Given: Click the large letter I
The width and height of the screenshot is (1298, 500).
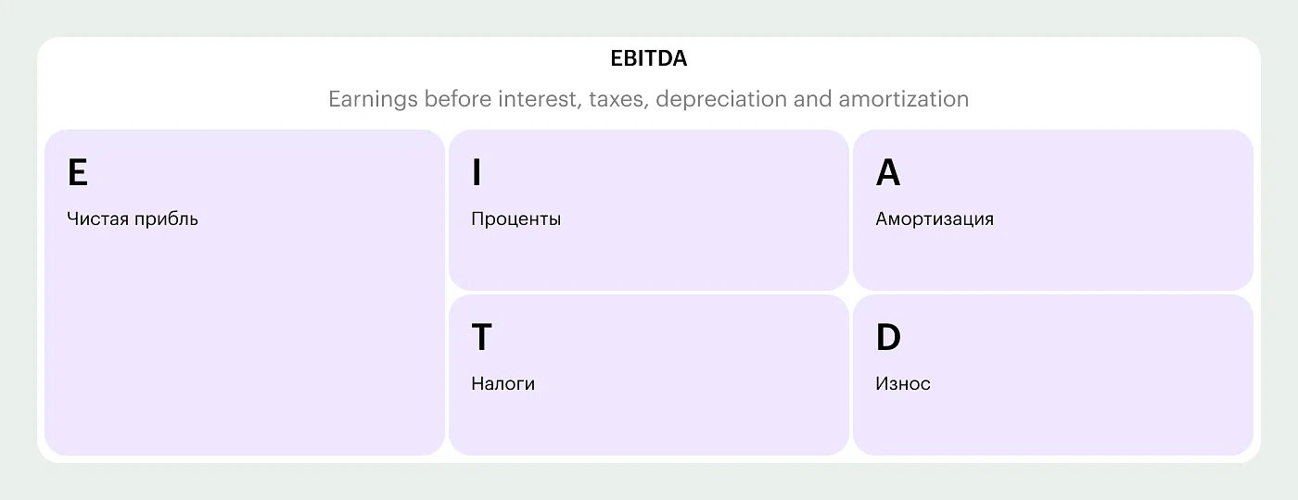Looking at the screenshot, I should tap(477, 173).
